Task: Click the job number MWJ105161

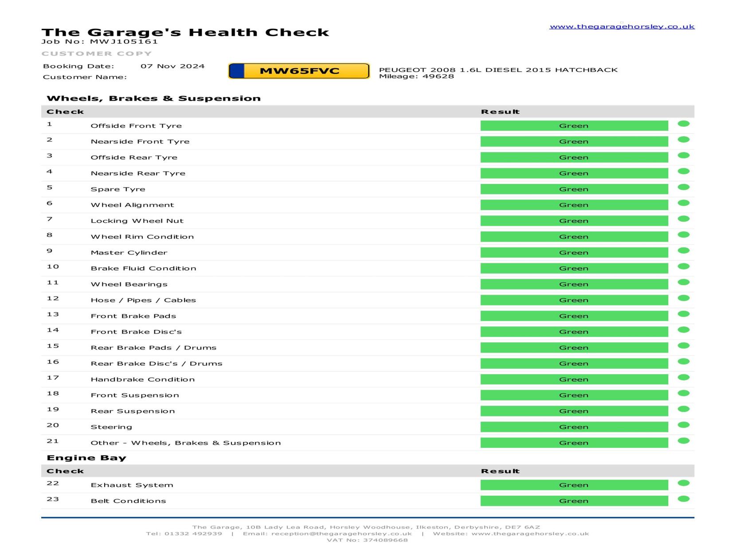Action: coord(124,42)
